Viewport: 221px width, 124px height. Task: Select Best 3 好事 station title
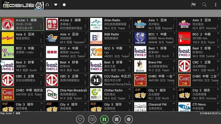[25, 62]
